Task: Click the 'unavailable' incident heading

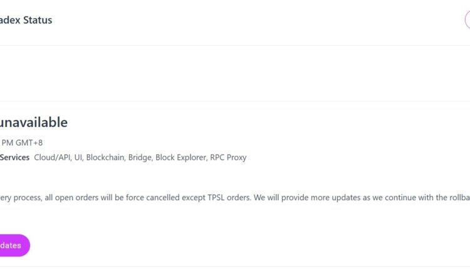Action: pyautogui.click(x=33, y=123)
